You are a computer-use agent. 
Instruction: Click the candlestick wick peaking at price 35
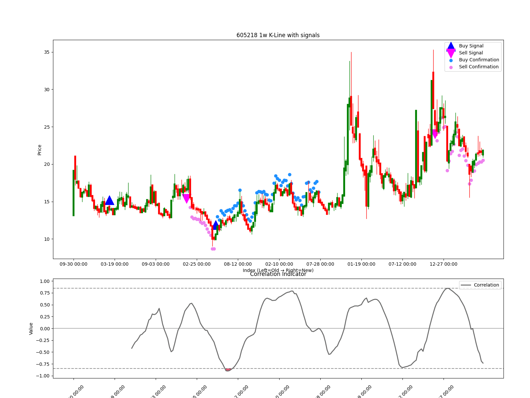pyautogui.click(x=351, y=89)
